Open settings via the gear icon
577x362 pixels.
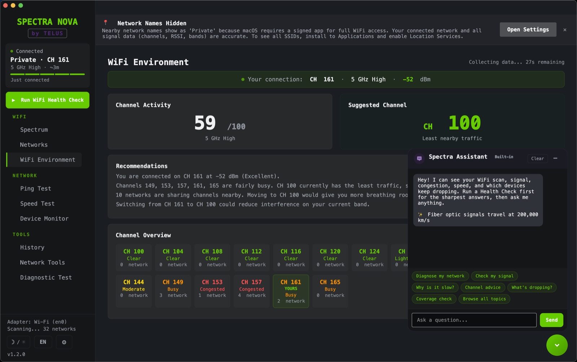[x=64, y=342]
